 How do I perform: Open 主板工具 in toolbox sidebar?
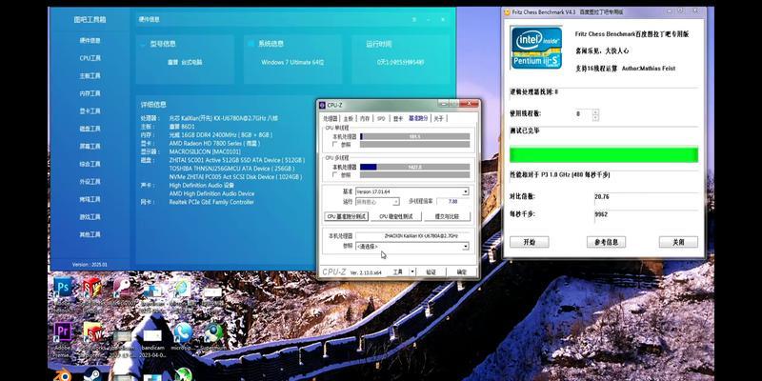90,76
